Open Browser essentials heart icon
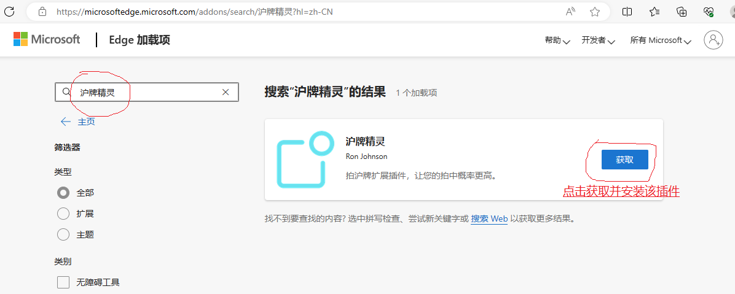This screenshot has width=735, height=294. (709, 12)
